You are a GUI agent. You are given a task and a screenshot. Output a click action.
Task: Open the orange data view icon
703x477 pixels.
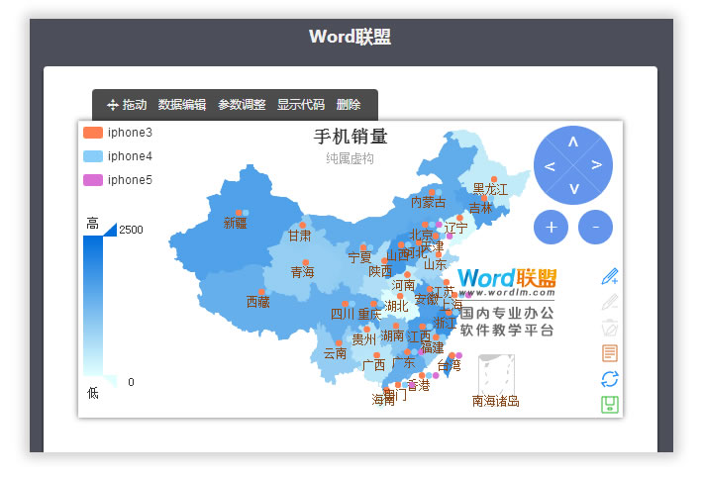(610, 353)
